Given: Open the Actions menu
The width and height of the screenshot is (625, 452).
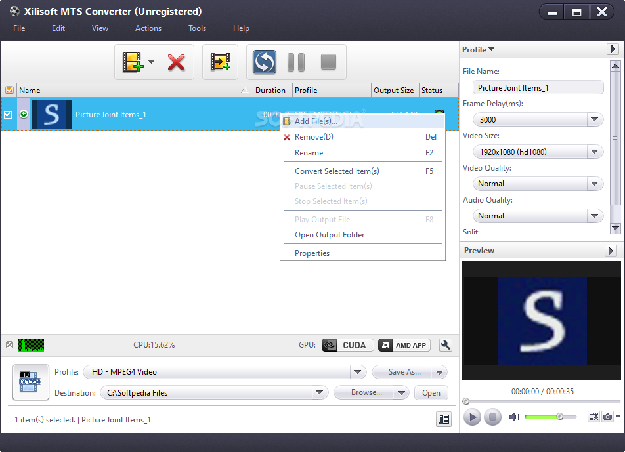Looking at the screenshot, I should (x=148, y=28).
